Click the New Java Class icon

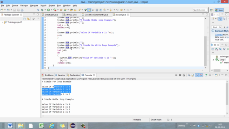[65, 10]
